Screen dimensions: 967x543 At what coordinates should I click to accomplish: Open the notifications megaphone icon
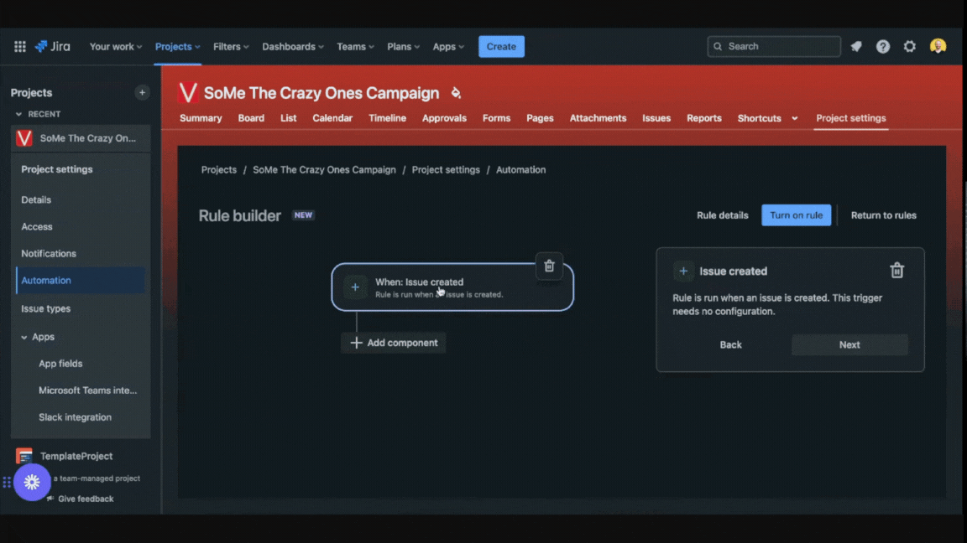(x=856, y=46)
